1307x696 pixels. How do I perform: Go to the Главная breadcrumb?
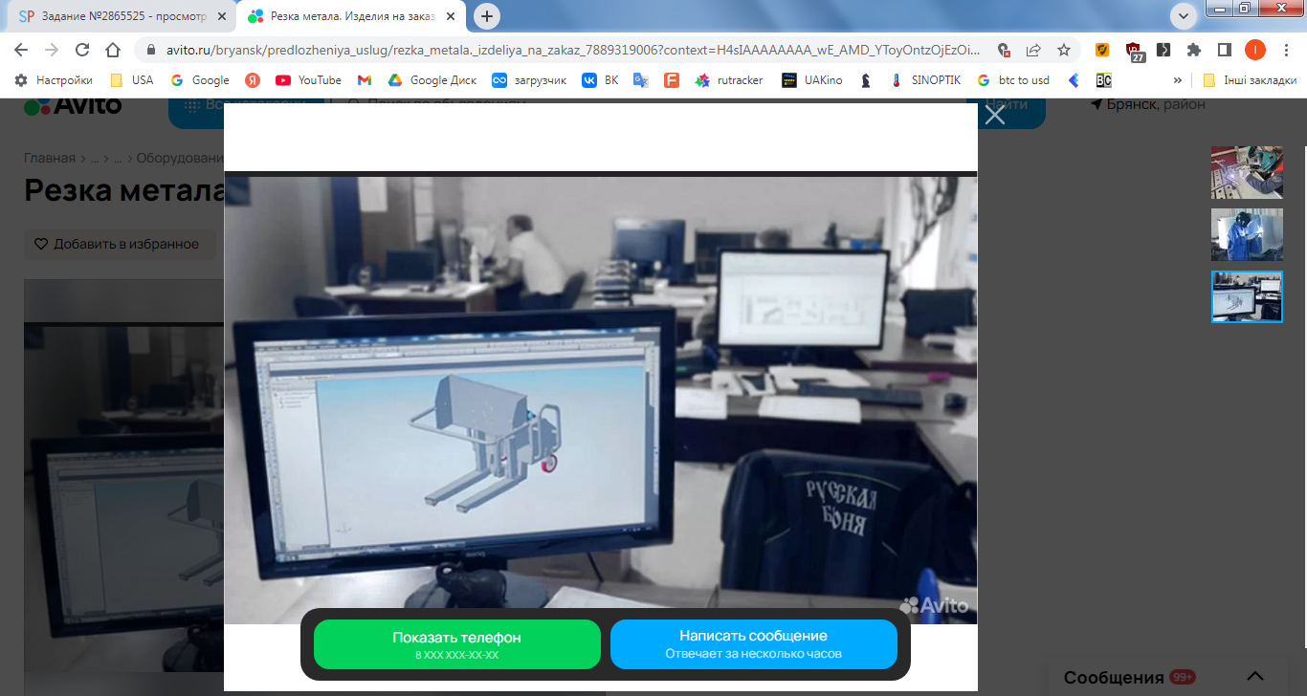click(50, 158)
